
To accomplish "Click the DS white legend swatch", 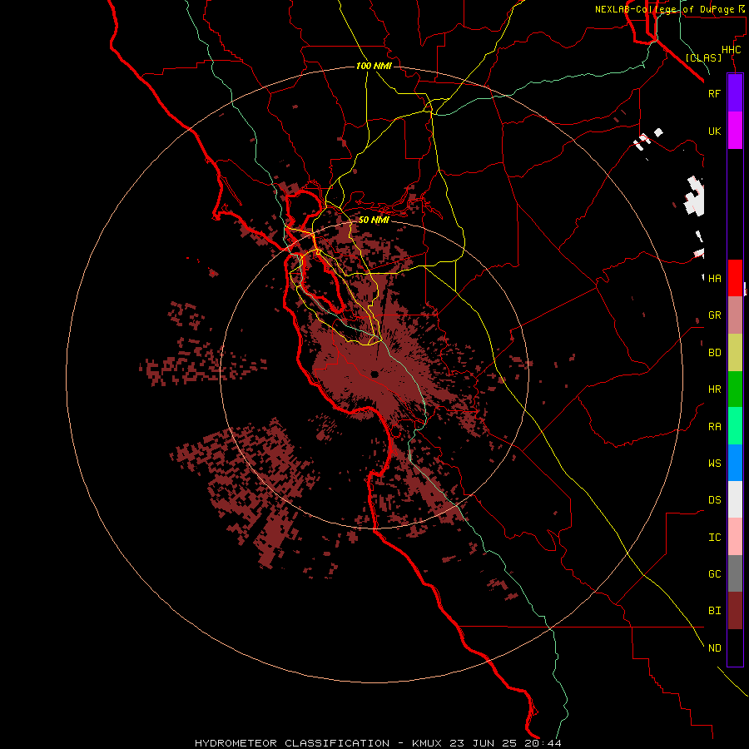I will click(735, 499).
